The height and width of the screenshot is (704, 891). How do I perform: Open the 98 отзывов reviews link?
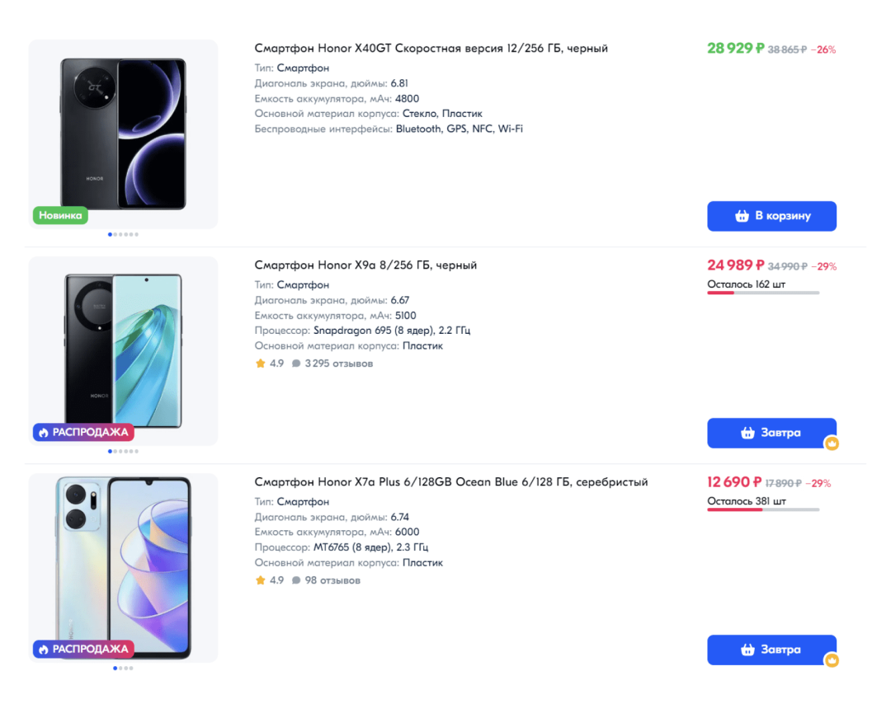pos(332,580)
